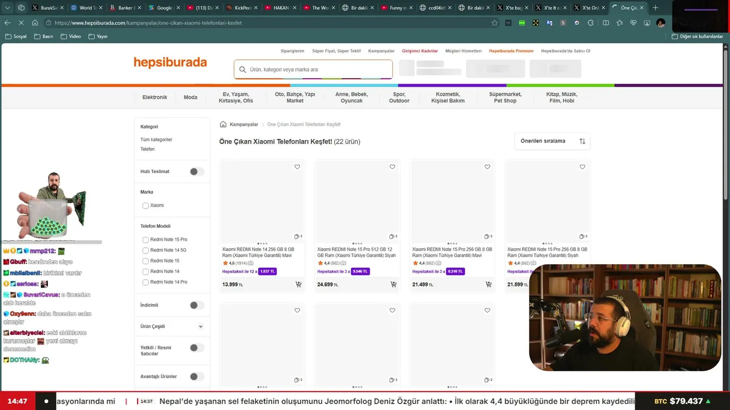Add the 13.999 TL phone to cart
Image resolution: width=730 pixels, height=410 pixels.
pyautogui.click(x=298, y=284)
